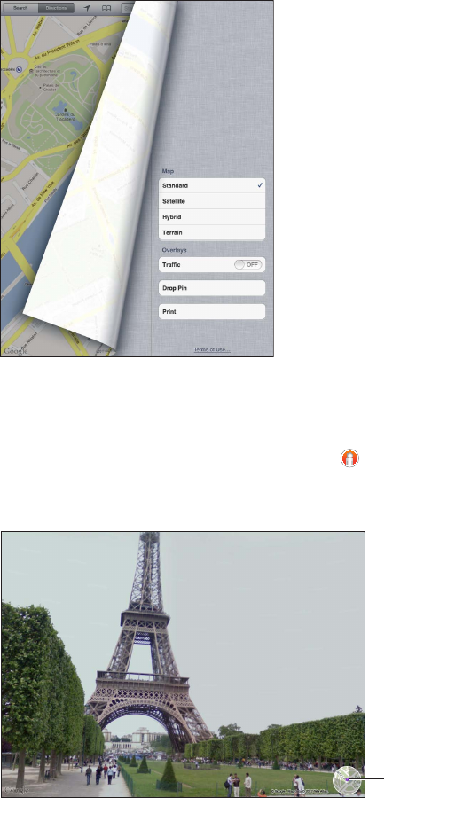Select the Standard map type
471x821 pixels.
tap(212, 186)
